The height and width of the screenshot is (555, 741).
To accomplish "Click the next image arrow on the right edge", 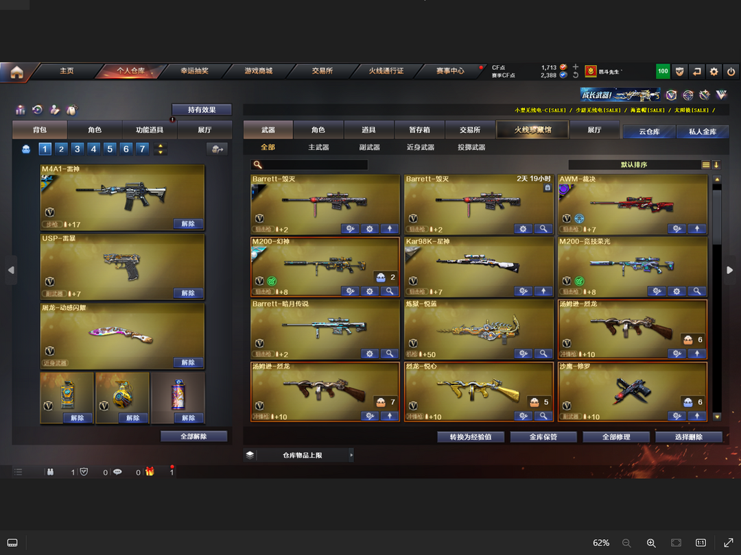I will point(729,270).
